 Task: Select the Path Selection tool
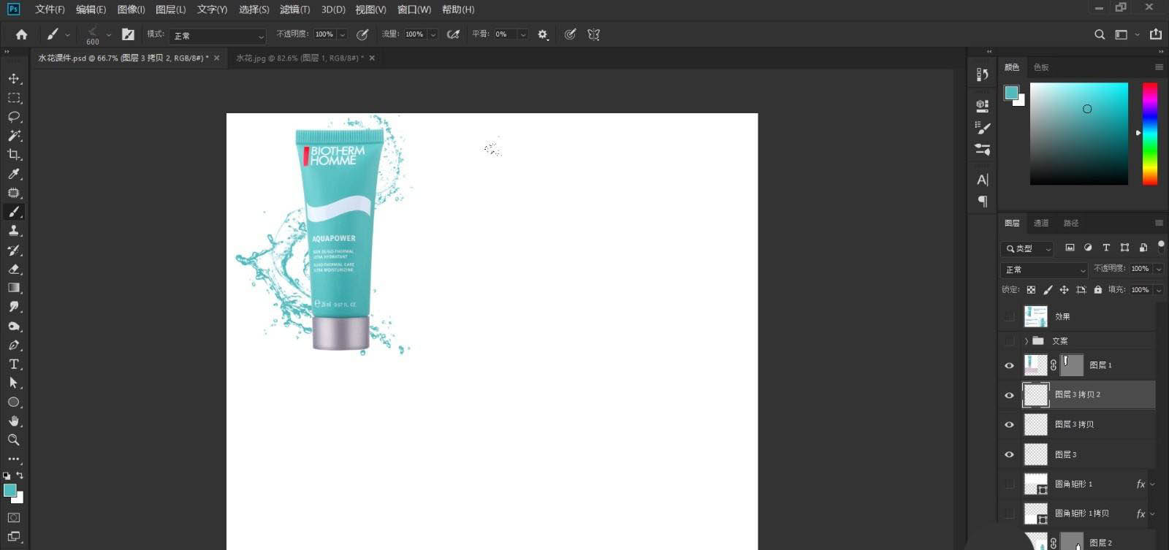14,383
